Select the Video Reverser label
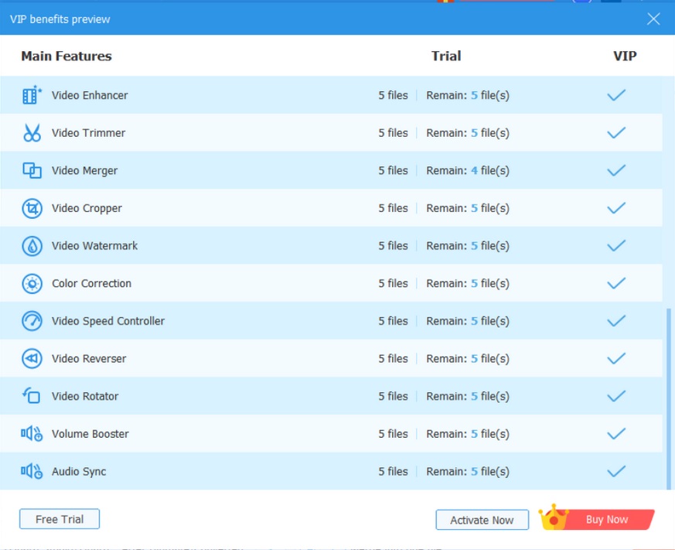The width and height of the screenshot is (675, 550). (89, 358)
